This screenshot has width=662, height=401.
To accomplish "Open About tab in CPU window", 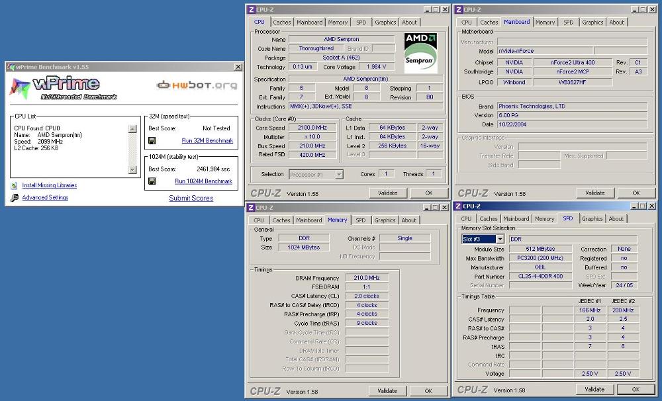I will coord(409,22).
